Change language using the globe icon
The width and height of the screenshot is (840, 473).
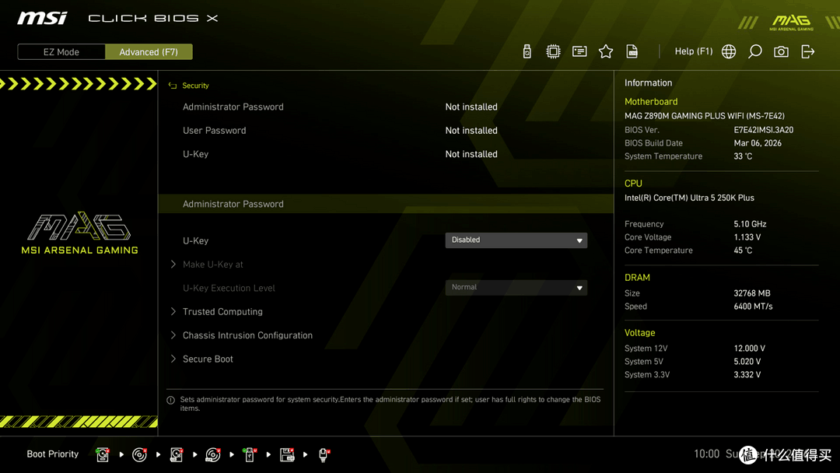coord(729,51)
